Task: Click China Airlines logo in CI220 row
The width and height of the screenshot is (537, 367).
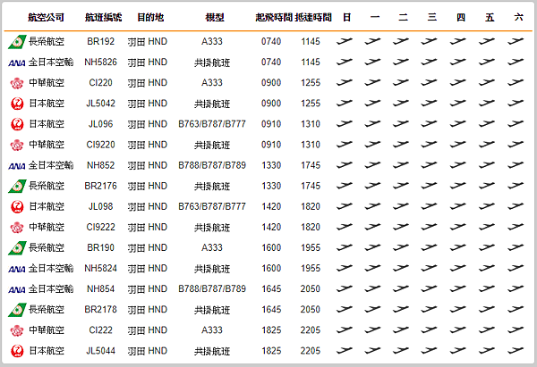Action: (x=17, y=83)
